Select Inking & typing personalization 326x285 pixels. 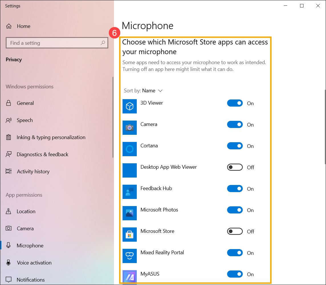coord(51,137)
